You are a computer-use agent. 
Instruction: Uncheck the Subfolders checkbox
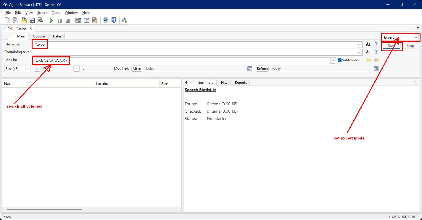[340, 60]
